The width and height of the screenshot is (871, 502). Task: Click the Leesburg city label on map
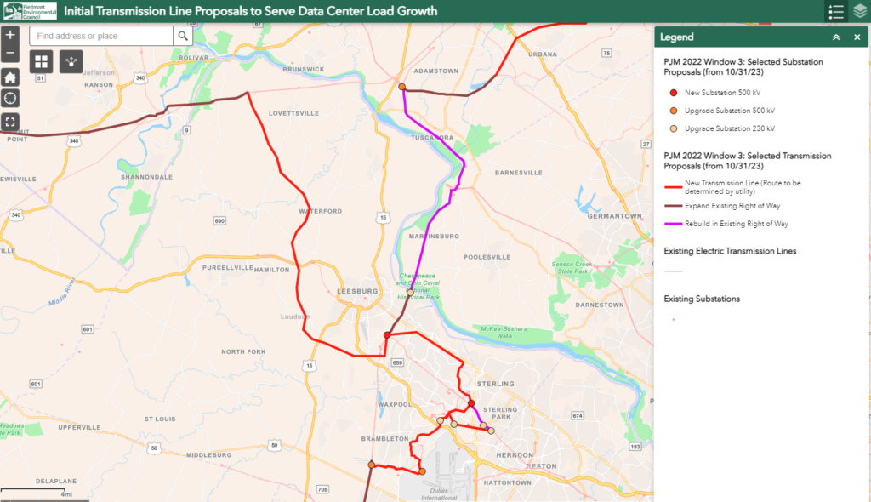(x=357, y=291)
